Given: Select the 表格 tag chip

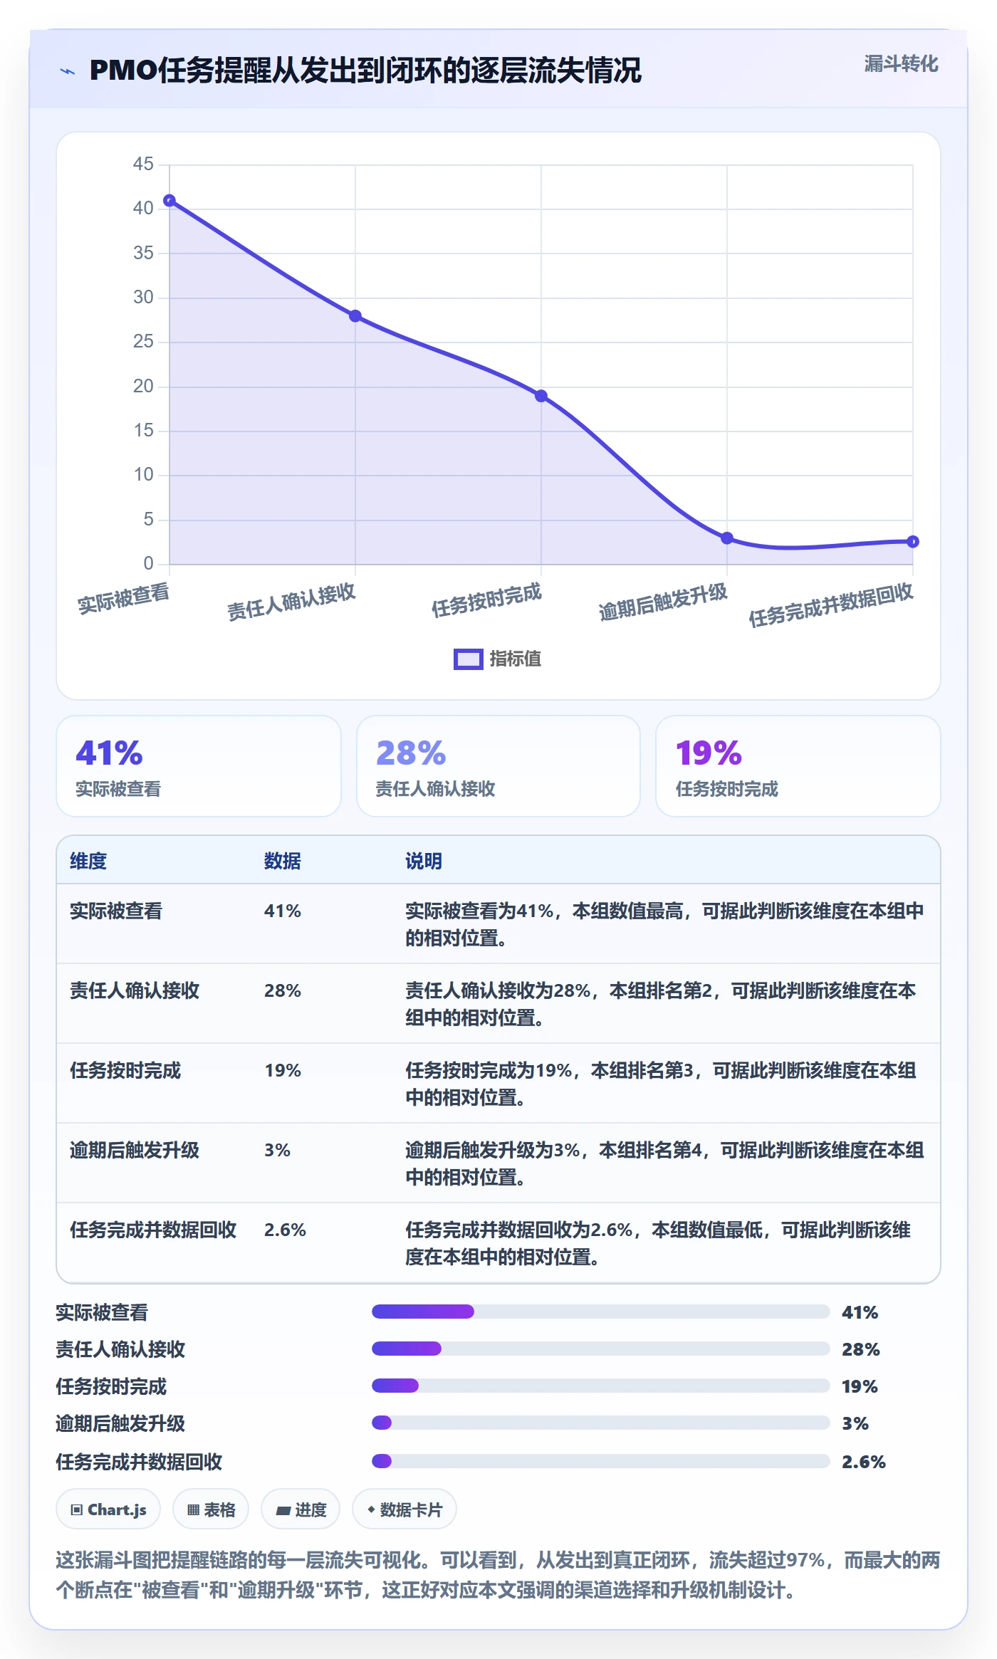Looking at the screenshot, I should click(x=211, y=1509).
